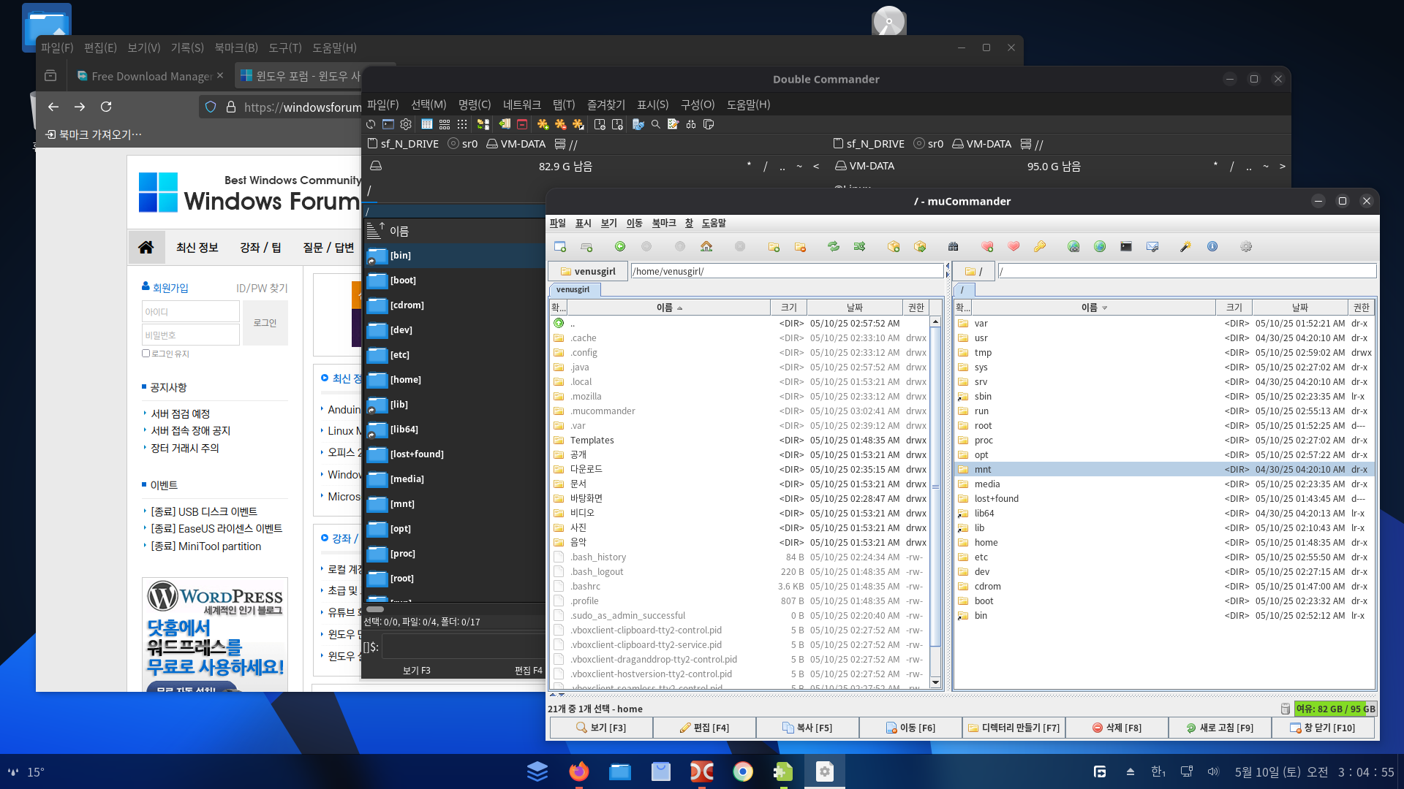Click the binoculars find-file icon in muCommander

pos(953,247)
